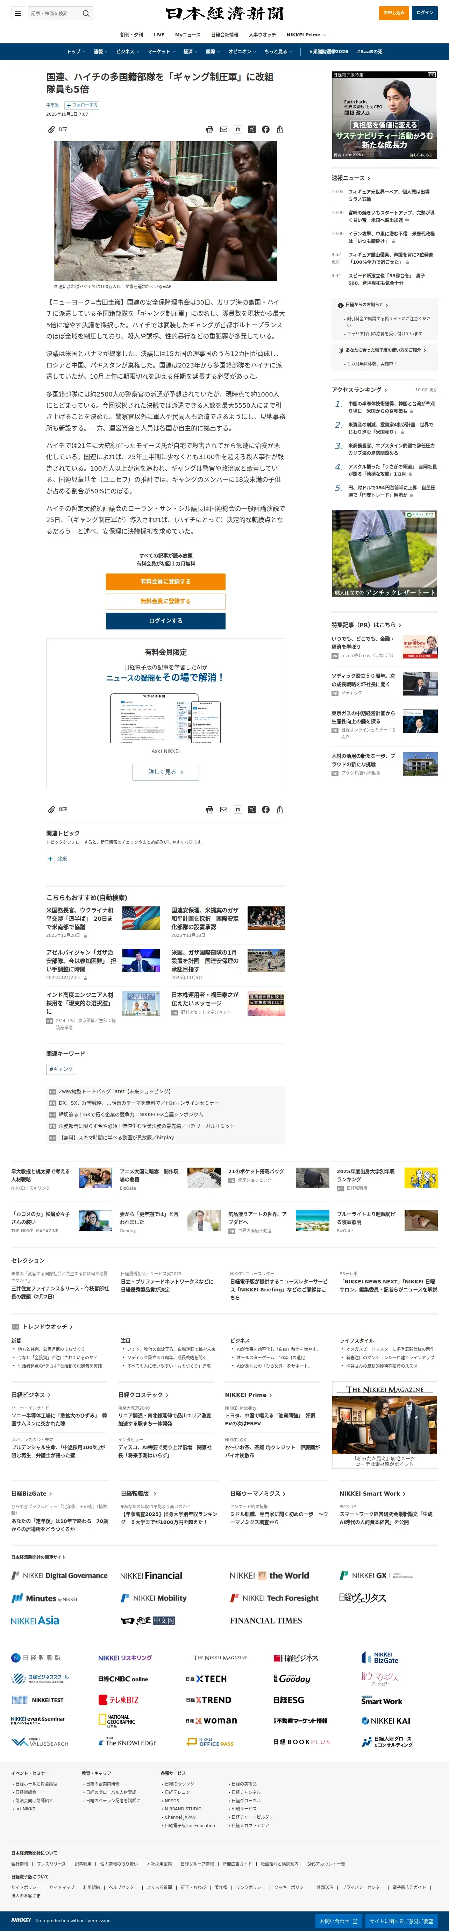Click サイトに関するご意見ご要望 in the footer

[401, 1921]
